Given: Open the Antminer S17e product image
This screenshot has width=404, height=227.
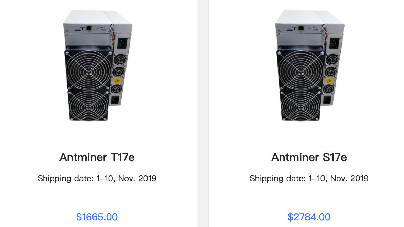Looking at the screenshot, I should 309,65.
